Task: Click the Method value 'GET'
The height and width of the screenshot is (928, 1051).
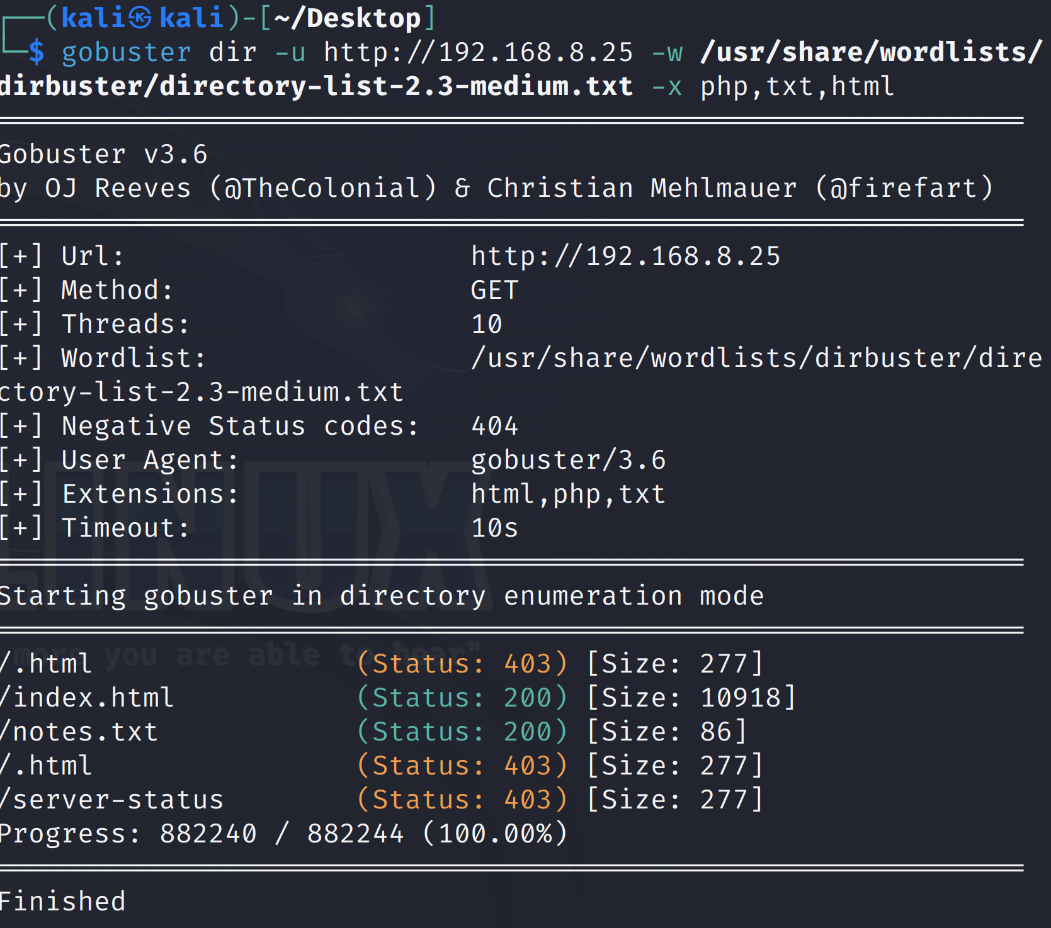Action: point(495,290)
